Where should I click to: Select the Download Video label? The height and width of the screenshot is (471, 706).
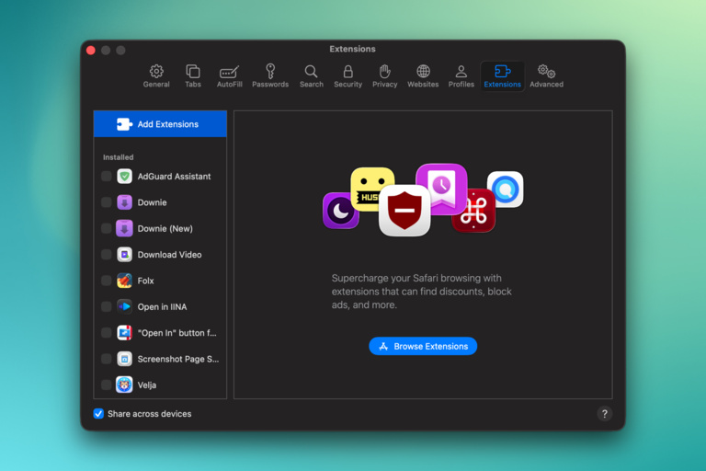tap(169, 255)
